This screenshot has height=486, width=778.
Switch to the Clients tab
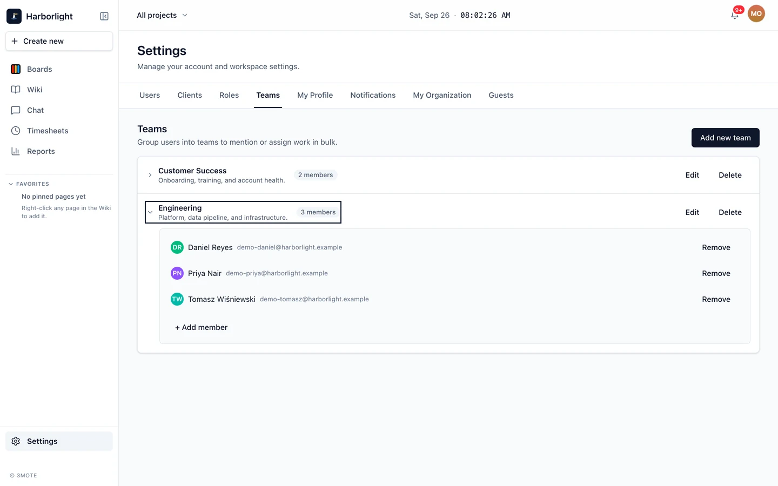190,95
